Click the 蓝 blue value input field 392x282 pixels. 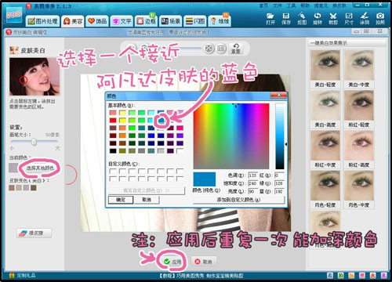pyautogui.click(x=279, y=191)
